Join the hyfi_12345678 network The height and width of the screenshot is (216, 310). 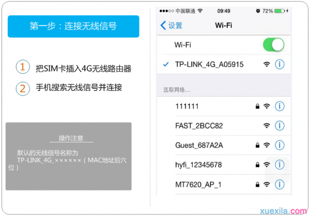pos(224,164)
